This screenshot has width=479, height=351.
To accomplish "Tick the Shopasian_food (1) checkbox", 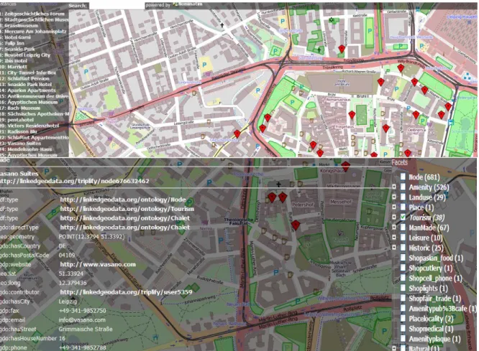I will [403, 258].
